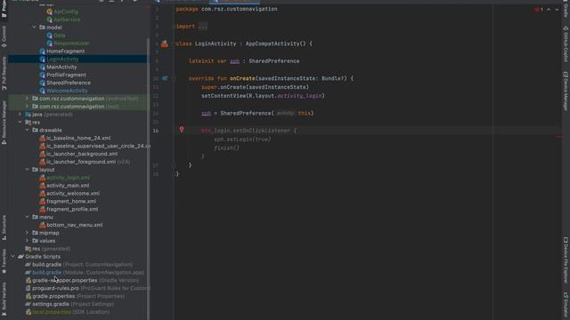This screenshot has height=320, width=570.
Task: Open build.gradle for Module CustomNavigation.app
Action: click(84, 273)
